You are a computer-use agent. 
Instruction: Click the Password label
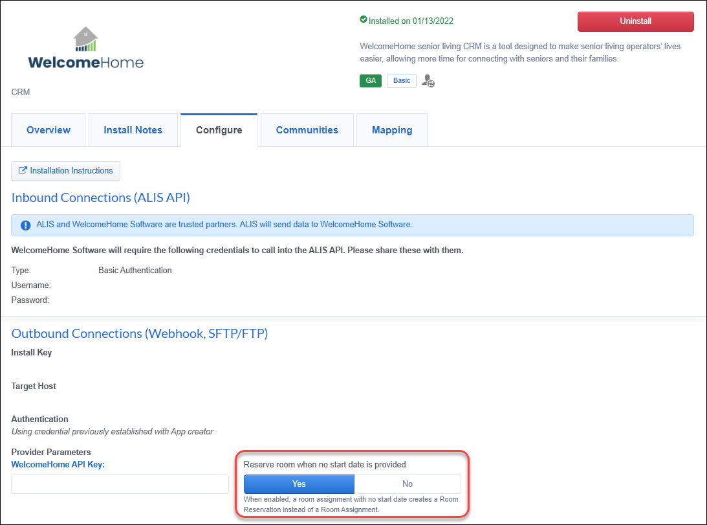coord(30,300)
